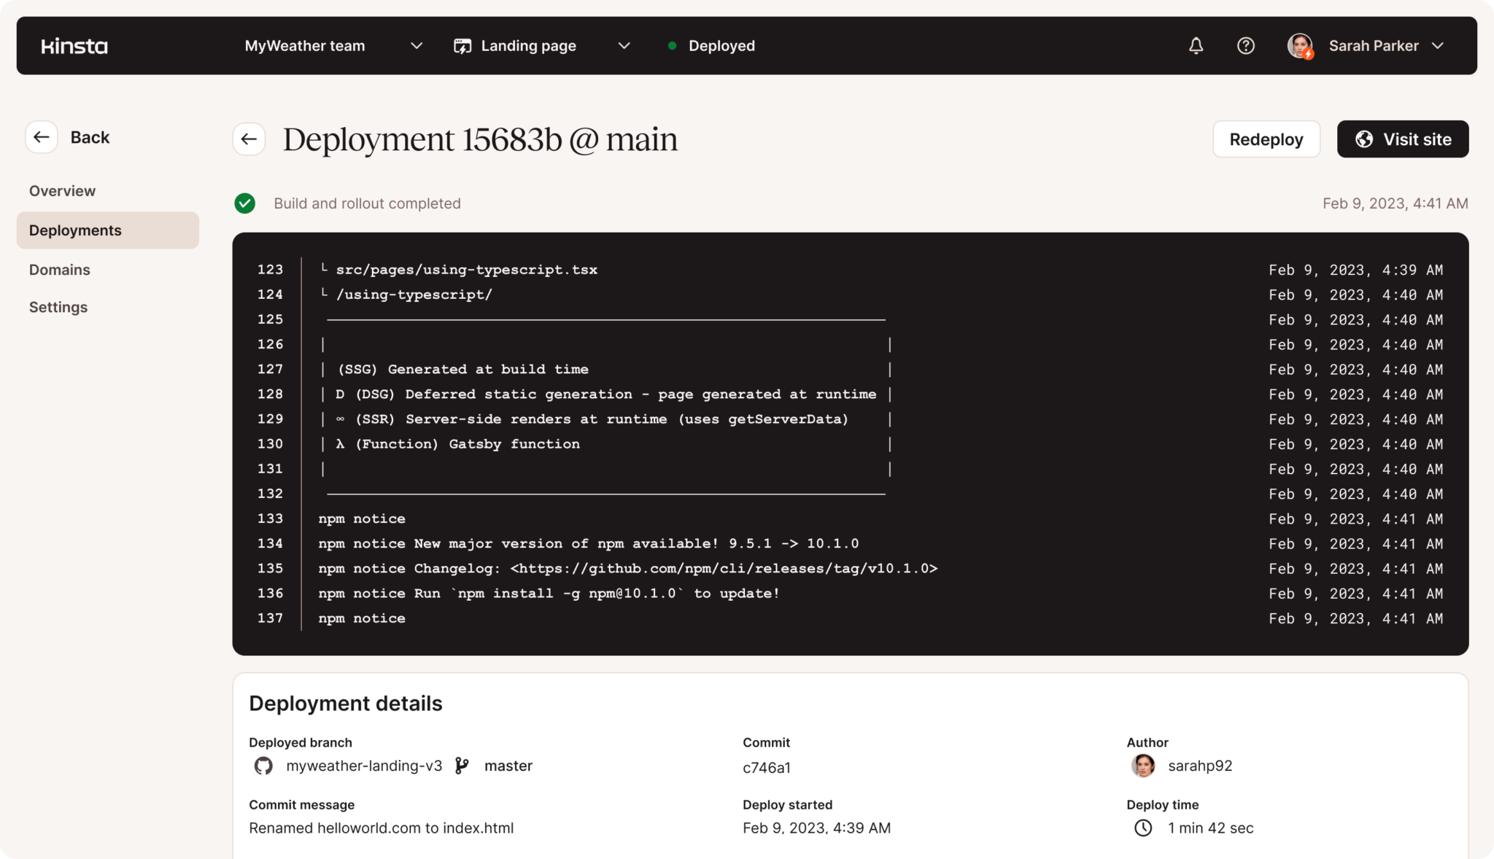
Task: Open the Settings page
Action: click(58, 307)
